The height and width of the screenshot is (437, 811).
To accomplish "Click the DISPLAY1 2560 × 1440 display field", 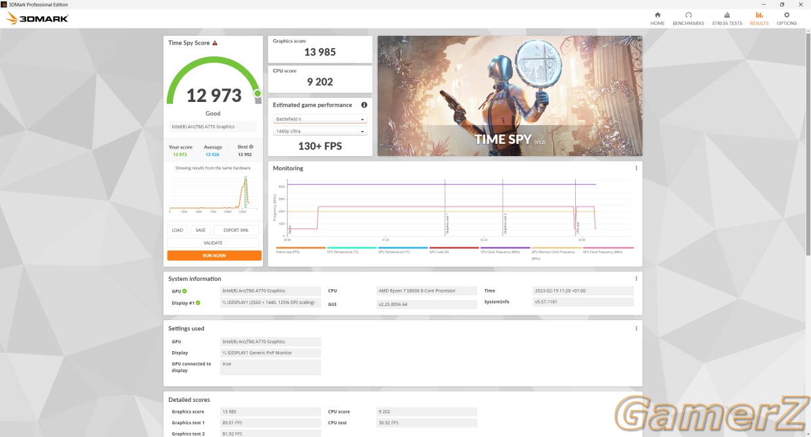I will tap(270, 303).
